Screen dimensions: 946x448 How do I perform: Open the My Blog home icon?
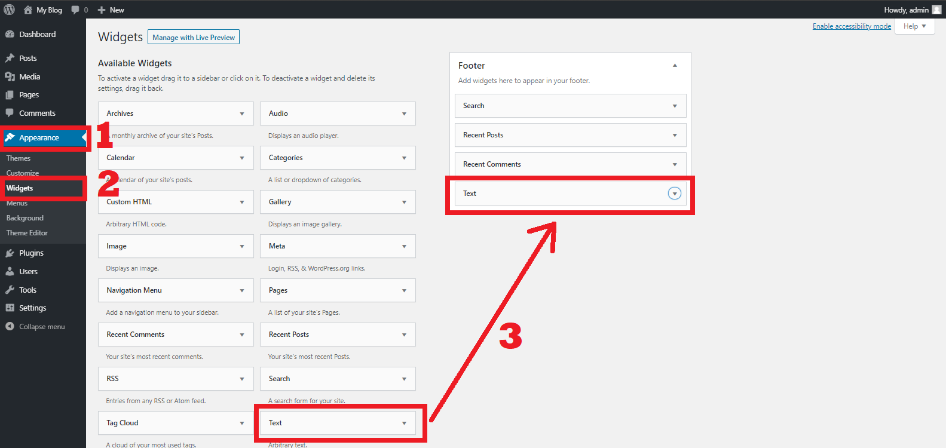point(27,10)
